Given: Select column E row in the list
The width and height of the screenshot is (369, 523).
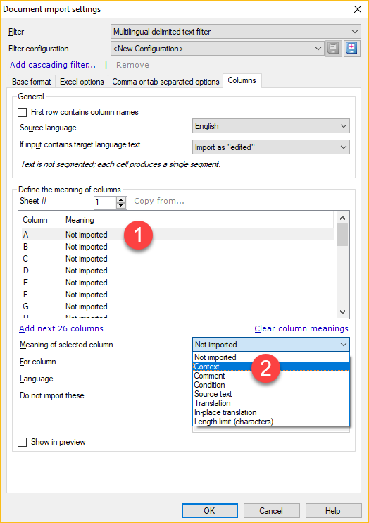Looking at the screenshot, I should (177, 283).
